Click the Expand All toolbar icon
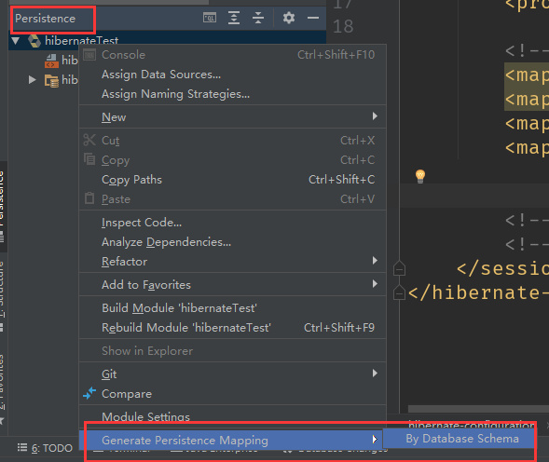 click(234, 18)
